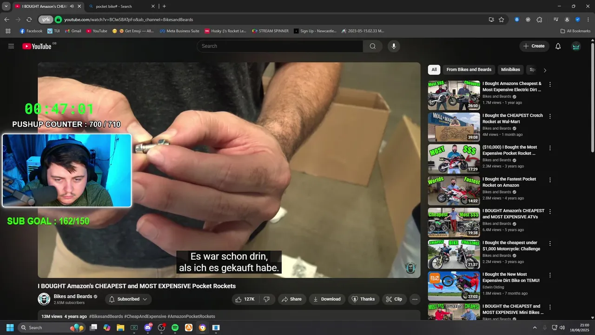This screenshot has height=335, width=595.
Task: Click the Clip button
Action: [x=394, y=299]
